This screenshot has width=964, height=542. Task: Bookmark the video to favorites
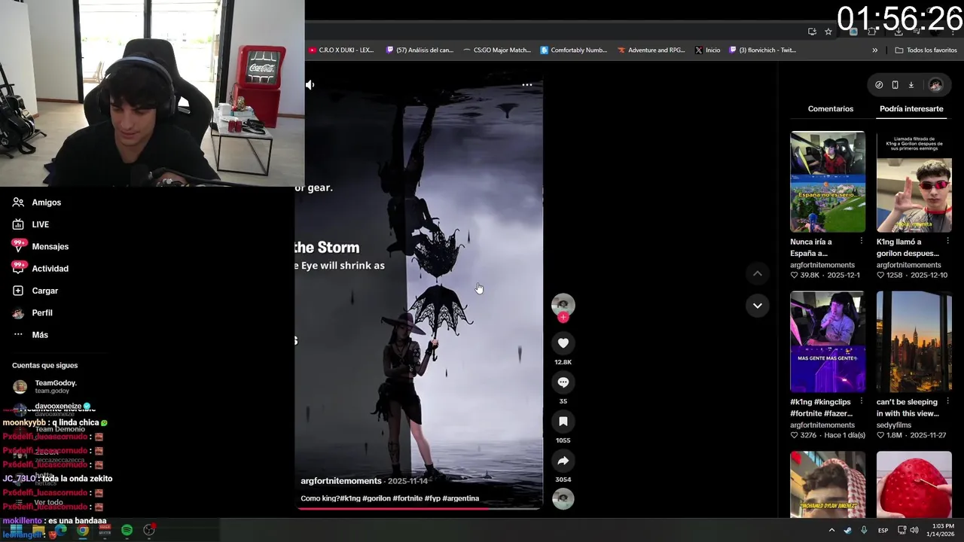(x=563, y=422)
